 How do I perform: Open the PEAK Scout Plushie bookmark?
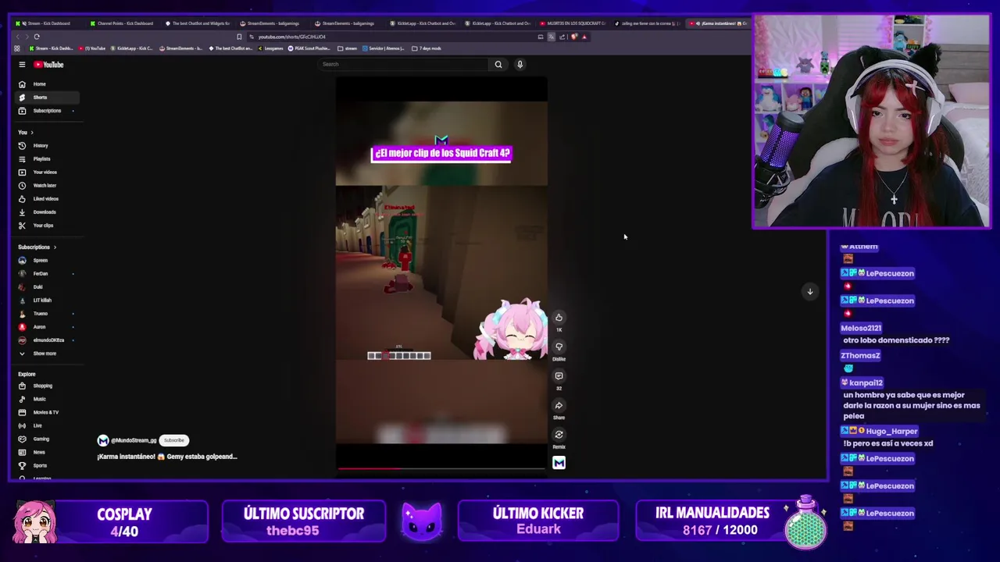pos(310,48)
